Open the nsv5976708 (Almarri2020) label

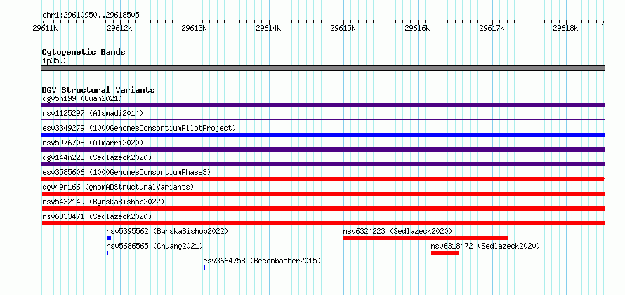pyautogui.click(x=93, y=143)
